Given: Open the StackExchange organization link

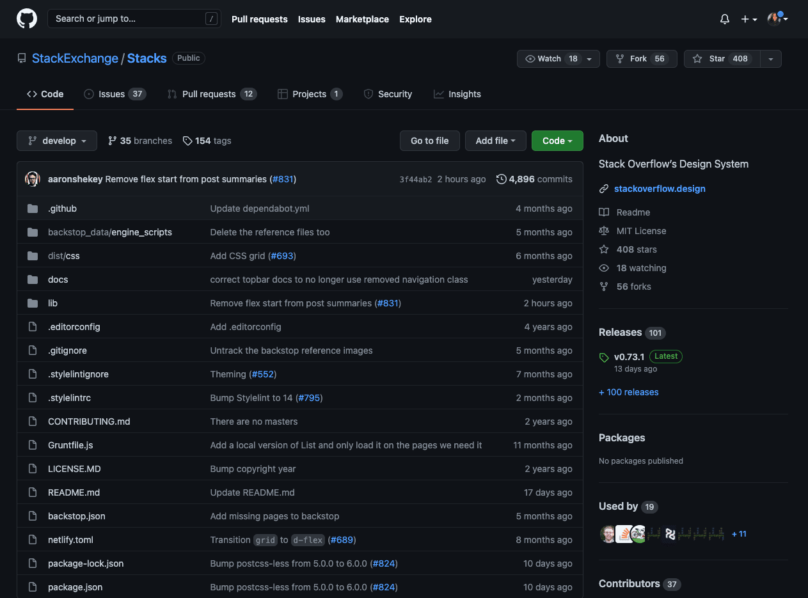Looking at the screenshot, I should click(x=75, y=58).
